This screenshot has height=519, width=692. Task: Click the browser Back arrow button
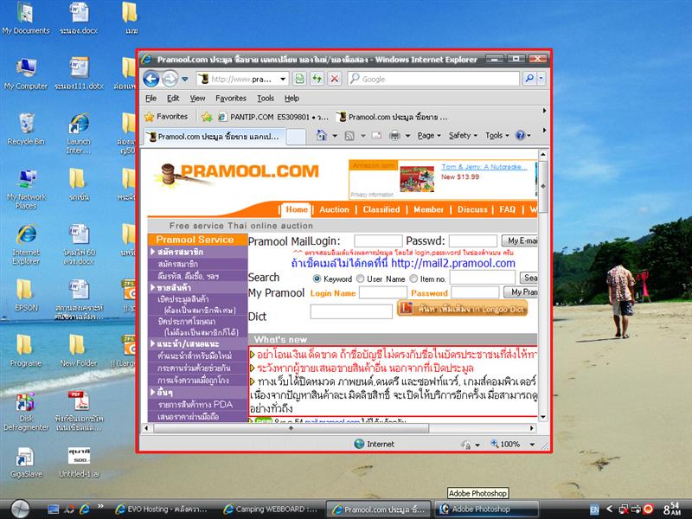(x=151, y=79)
